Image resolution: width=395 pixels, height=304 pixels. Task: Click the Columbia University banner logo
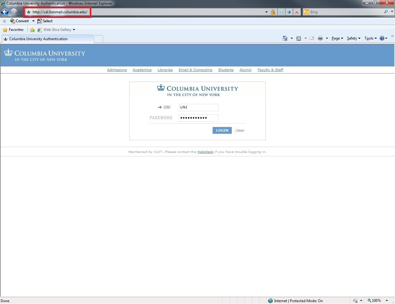coord(44,56)
